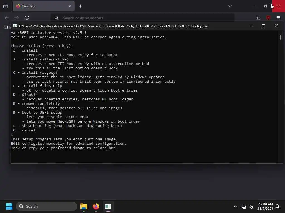Go back using browser back arrow

7,18
